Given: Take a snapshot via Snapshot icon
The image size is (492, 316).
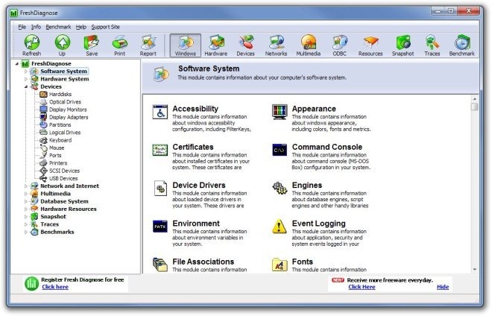Looking at the screenshot, I should click(x=403, y=45).
